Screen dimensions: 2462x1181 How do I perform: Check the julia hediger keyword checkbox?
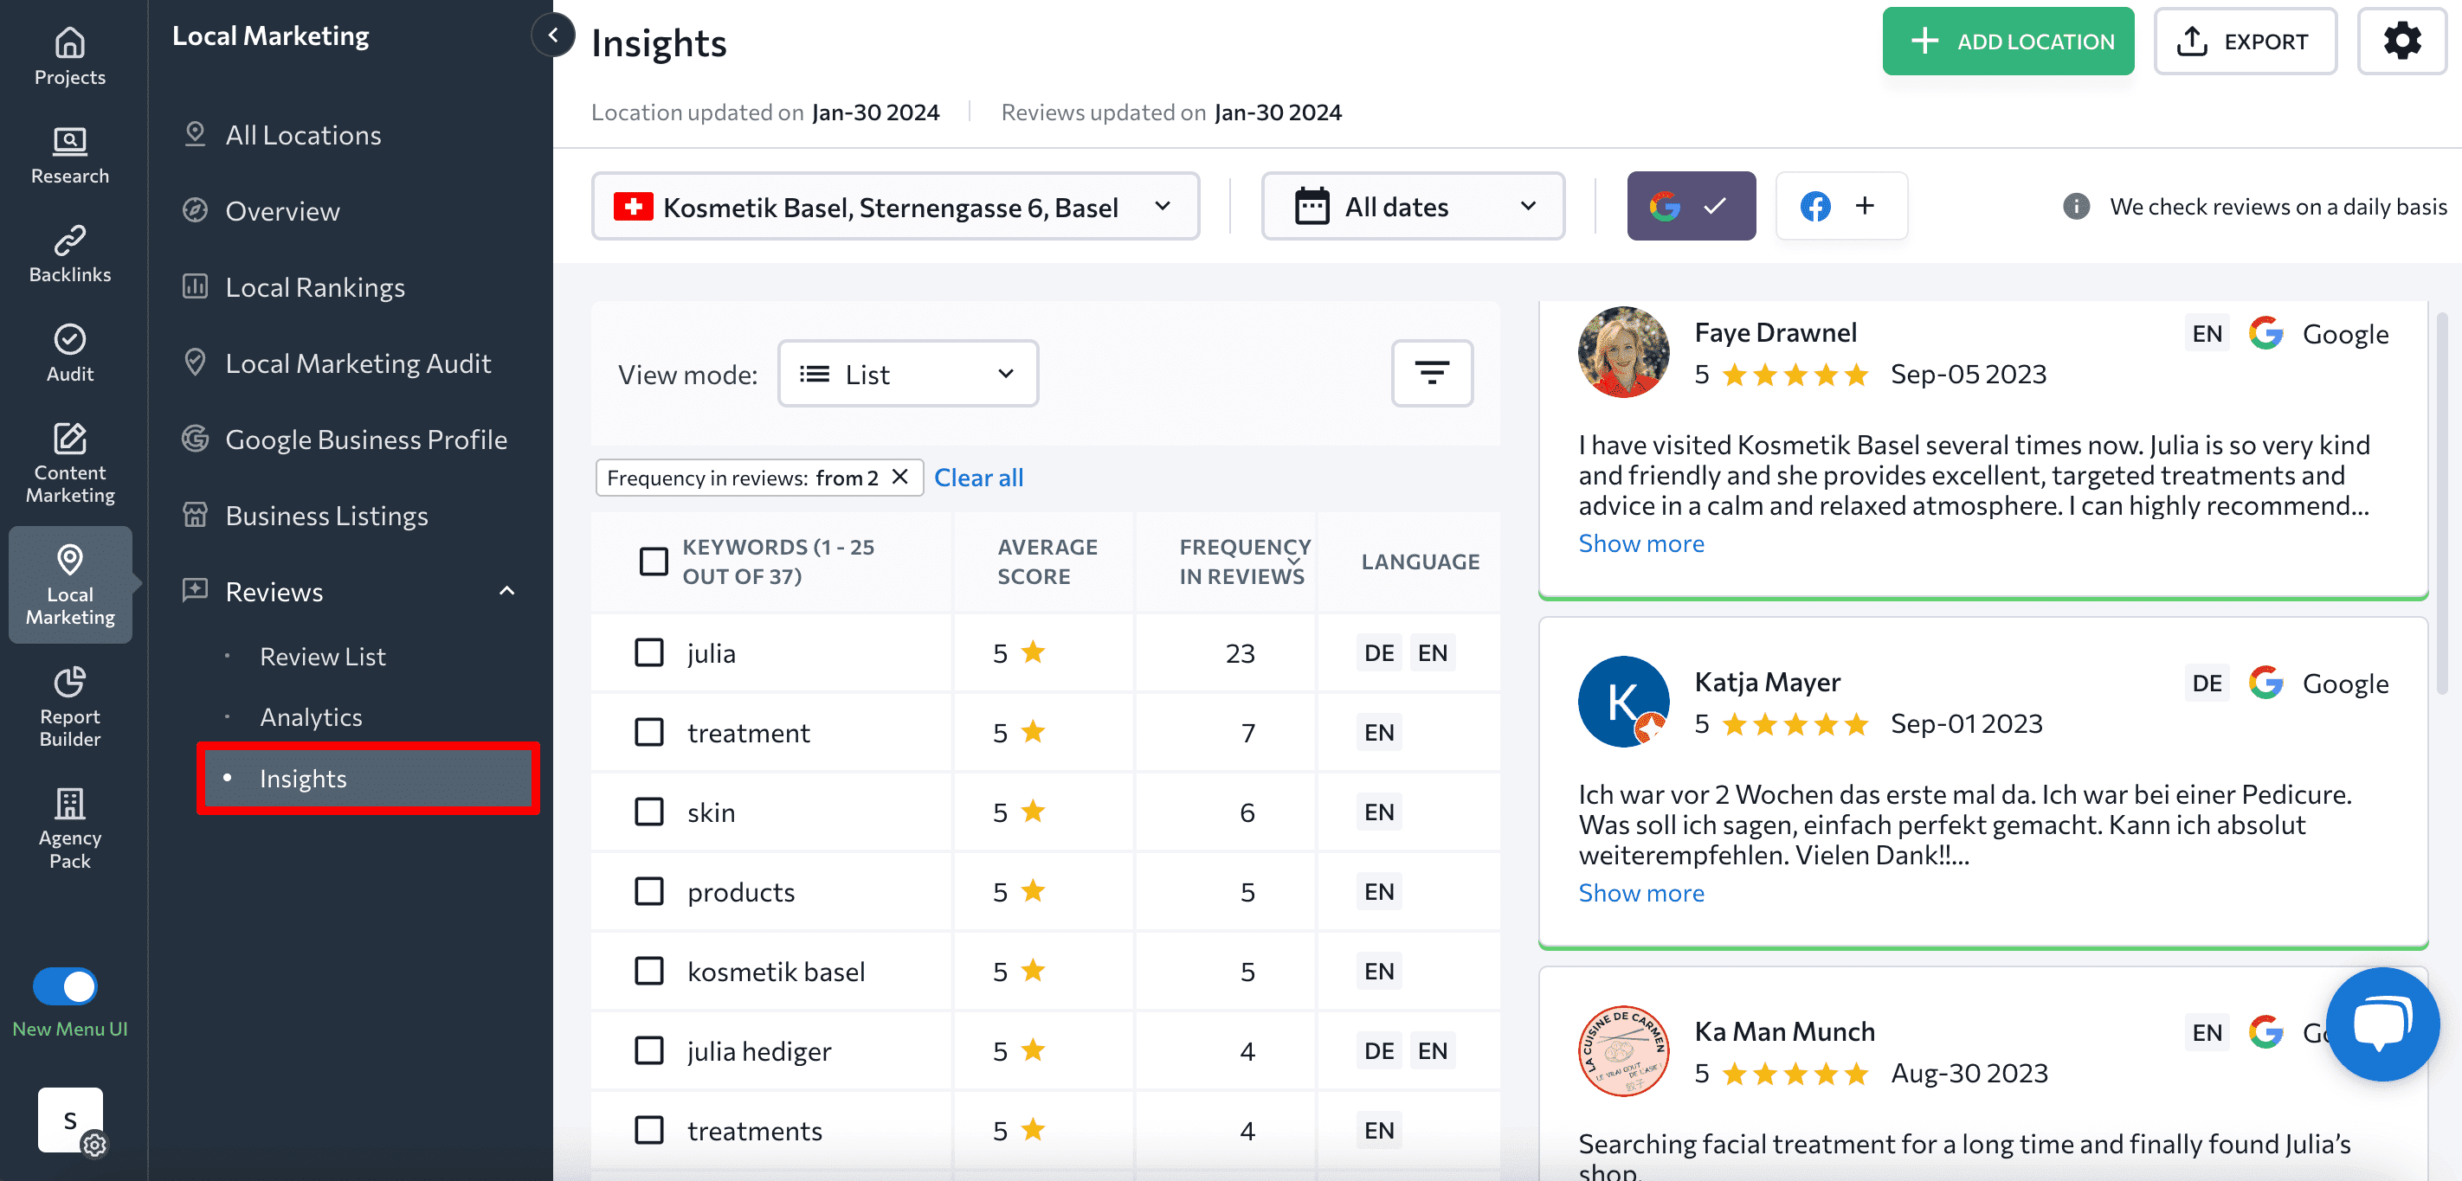[x=649, y=1050]
